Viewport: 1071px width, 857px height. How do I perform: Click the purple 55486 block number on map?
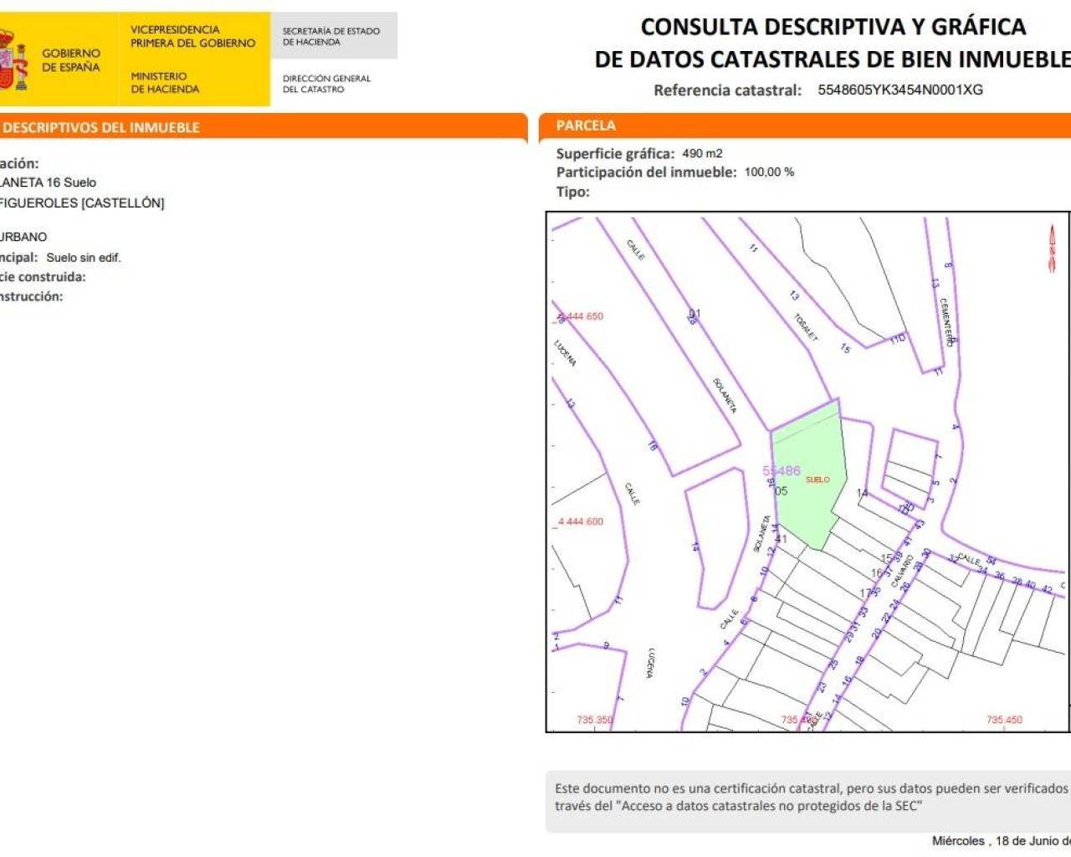(781, 471)
